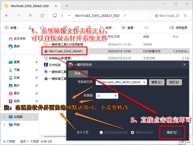This screenshot has width=193, height=145.
Task: Close the 一键安装系统 dialog
Action: (185, 64)
